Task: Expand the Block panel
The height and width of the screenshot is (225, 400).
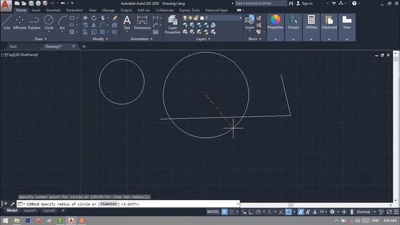Action: 254,39
